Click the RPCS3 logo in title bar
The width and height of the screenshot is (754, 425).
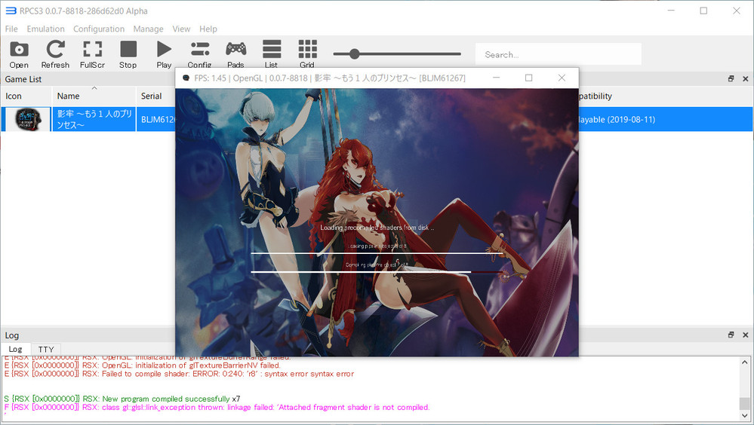click(11, 11)
